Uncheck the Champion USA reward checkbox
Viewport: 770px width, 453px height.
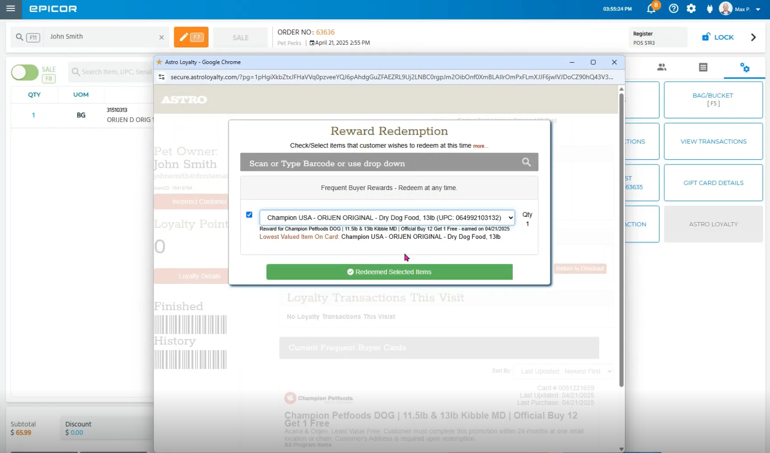[249, 215]
